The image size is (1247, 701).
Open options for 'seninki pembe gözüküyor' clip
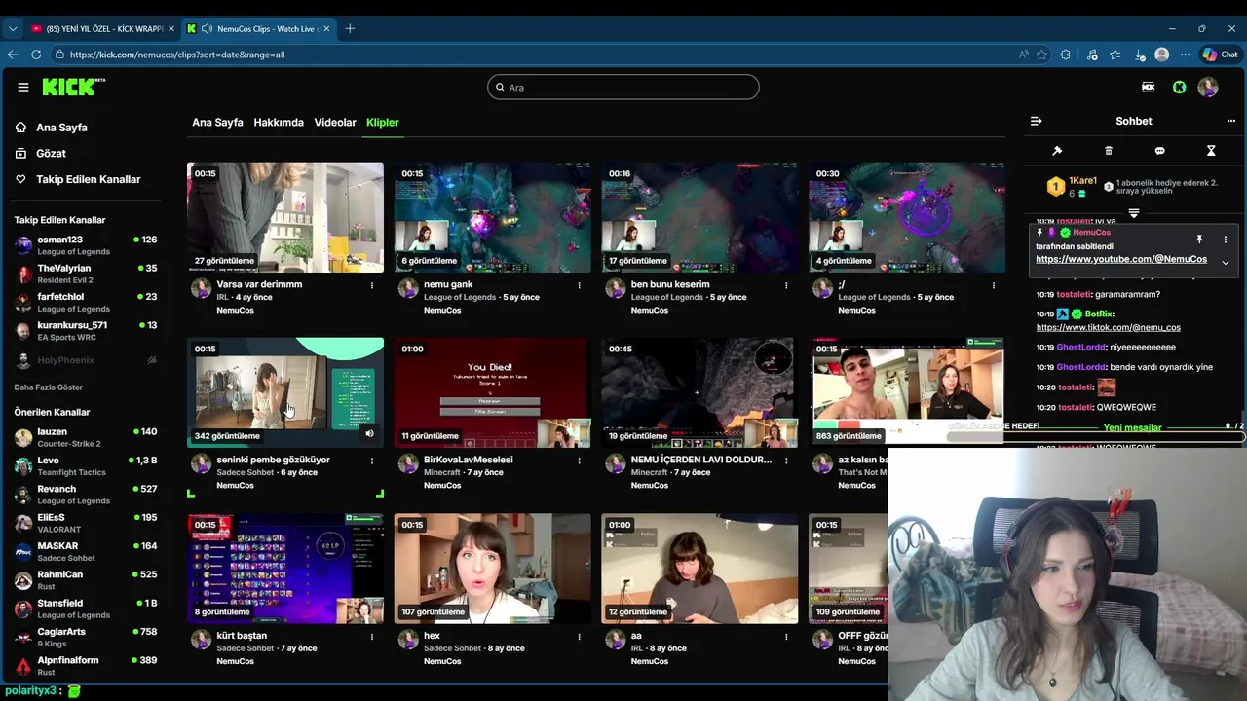coord(372,461)
